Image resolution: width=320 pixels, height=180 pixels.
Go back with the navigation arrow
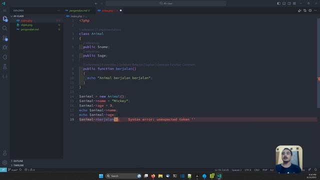point(96,3)
